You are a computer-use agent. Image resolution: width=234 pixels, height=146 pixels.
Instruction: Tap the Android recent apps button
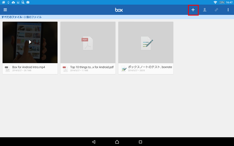(x=140, y=142)
